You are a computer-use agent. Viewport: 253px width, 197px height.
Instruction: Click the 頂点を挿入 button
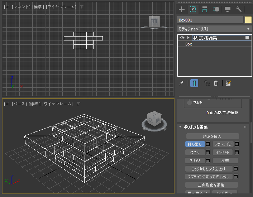pyautogui.click(x=213, y=136)
